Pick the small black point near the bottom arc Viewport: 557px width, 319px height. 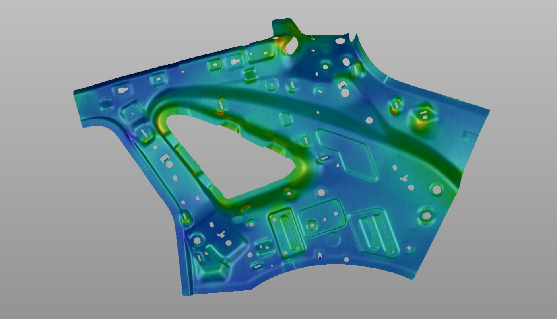click(320, 258)
